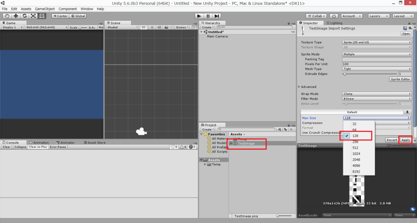Open the Layout dropdown

tap(403, 16)
